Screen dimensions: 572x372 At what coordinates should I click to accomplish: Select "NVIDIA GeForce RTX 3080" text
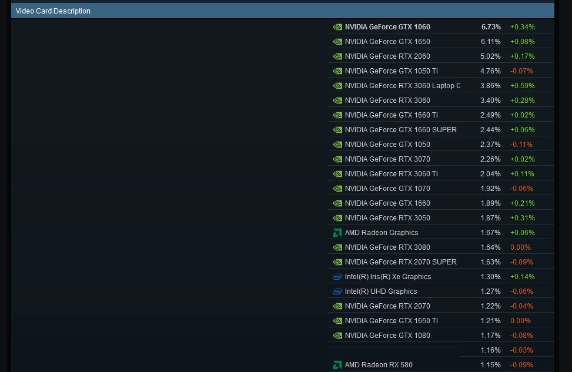pyautogui.click(x=387, y=247)
